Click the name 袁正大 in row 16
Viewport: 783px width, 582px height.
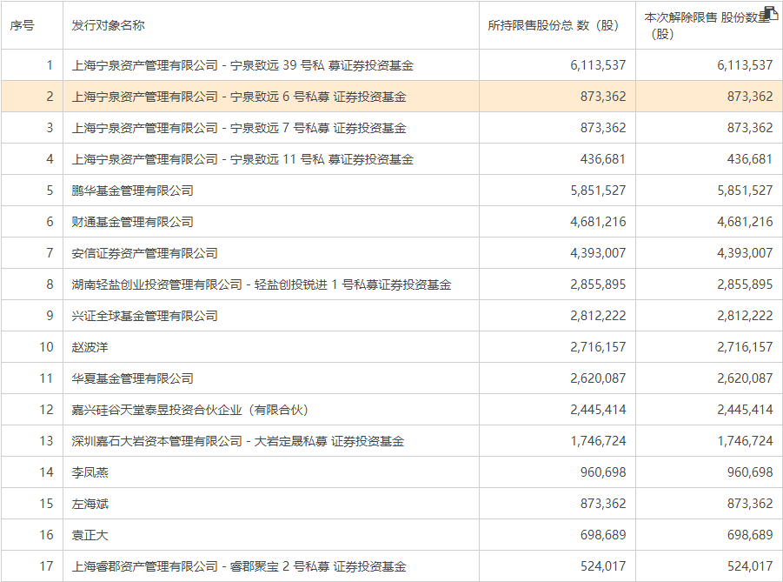[90, 535]
